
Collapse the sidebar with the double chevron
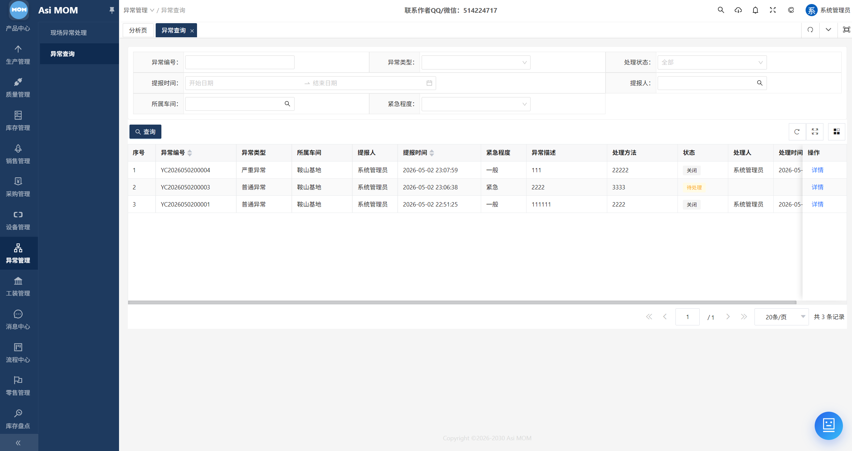(18, 443)
